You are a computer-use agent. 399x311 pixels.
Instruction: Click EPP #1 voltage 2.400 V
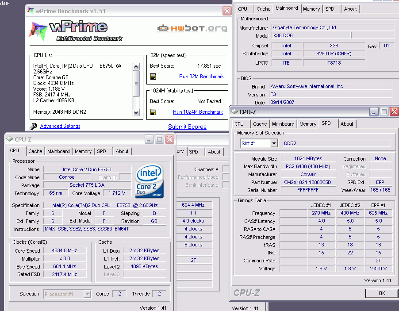click(378, 269)
